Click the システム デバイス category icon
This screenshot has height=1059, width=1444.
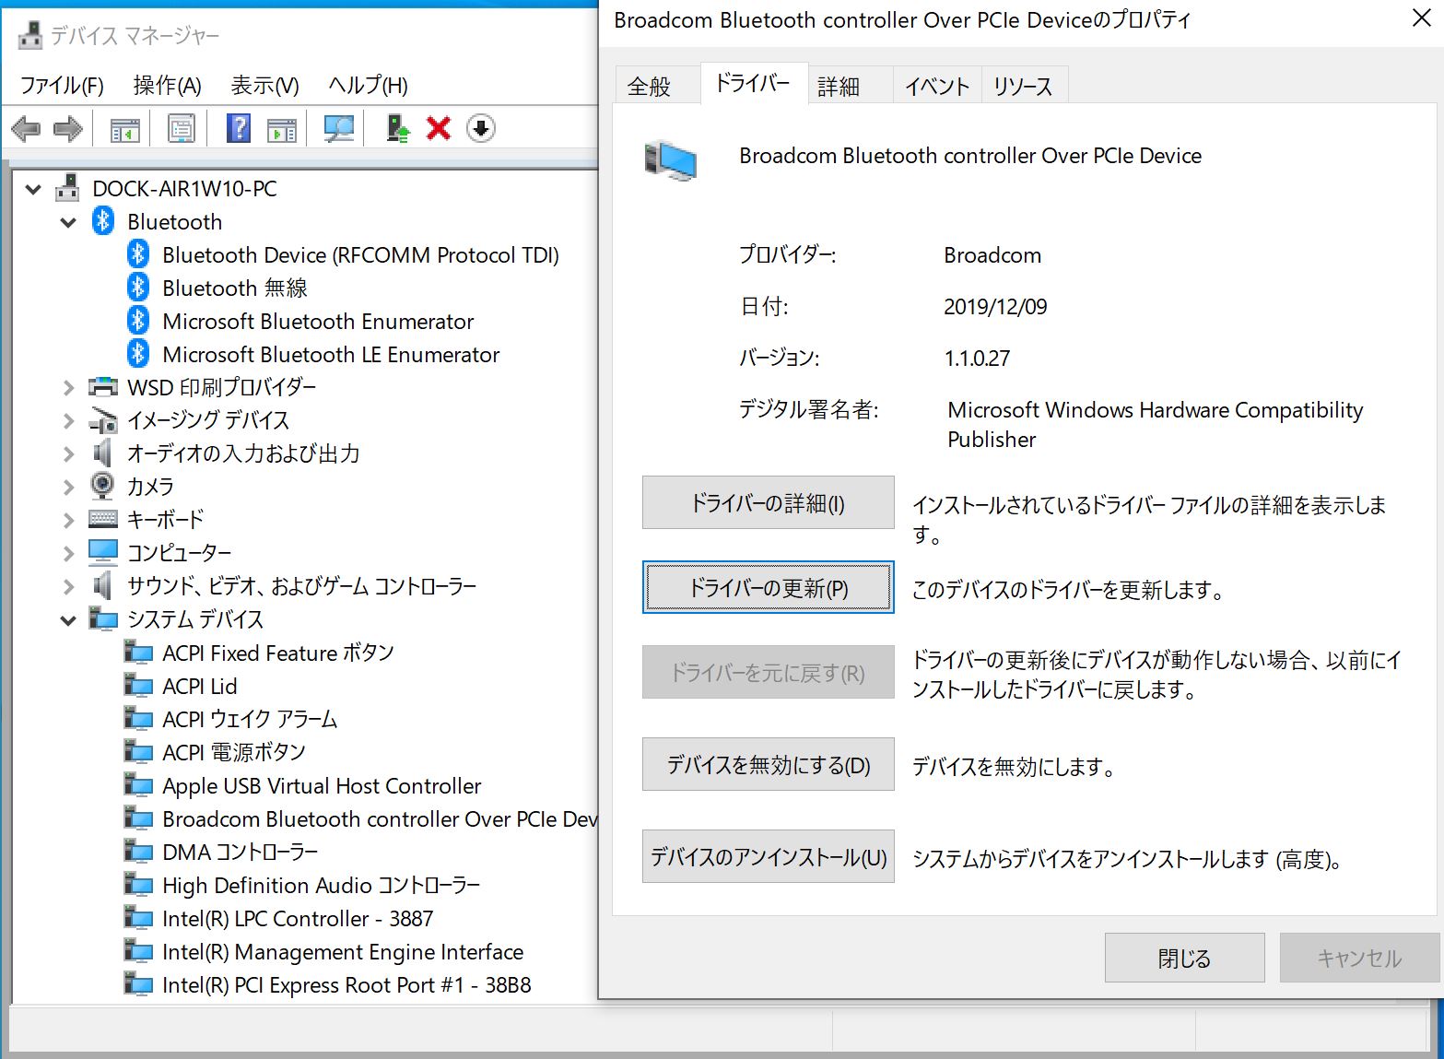click(x=103, y=618)
